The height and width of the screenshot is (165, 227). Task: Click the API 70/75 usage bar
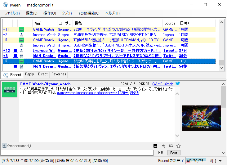[196, 161]
